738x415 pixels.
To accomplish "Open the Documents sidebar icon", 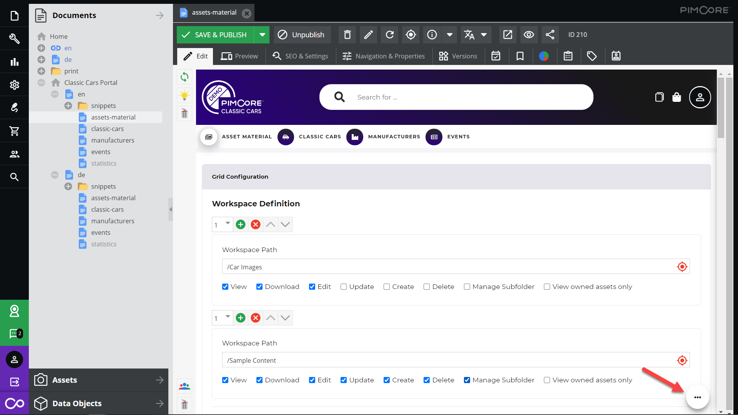I will (x=14, y=16).
